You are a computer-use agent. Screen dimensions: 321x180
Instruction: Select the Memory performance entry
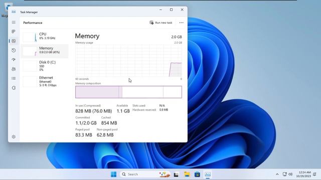tap(45, 51)
